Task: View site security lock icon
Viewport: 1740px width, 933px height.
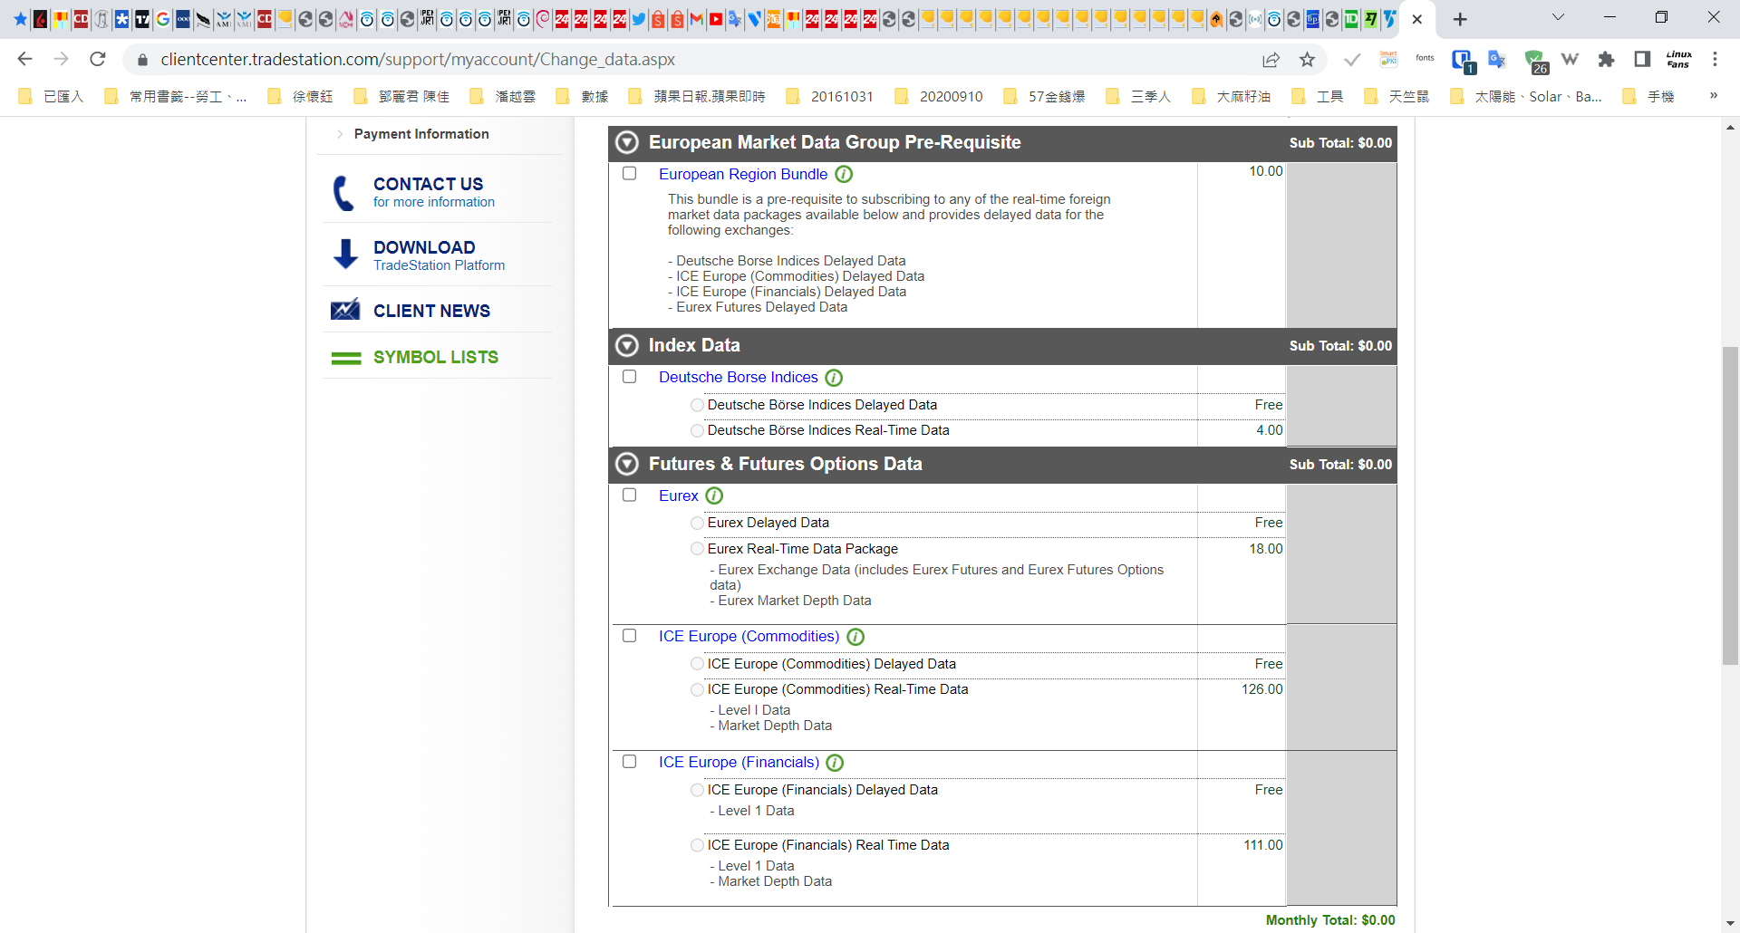Action: 142,60
